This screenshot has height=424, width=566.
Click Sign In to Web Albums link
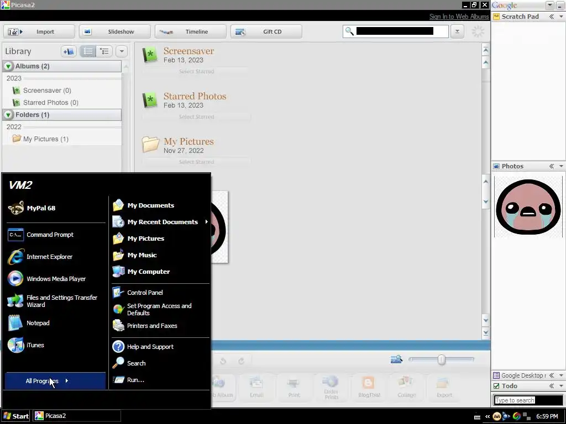pyautogui.click(x=459, y=17)
